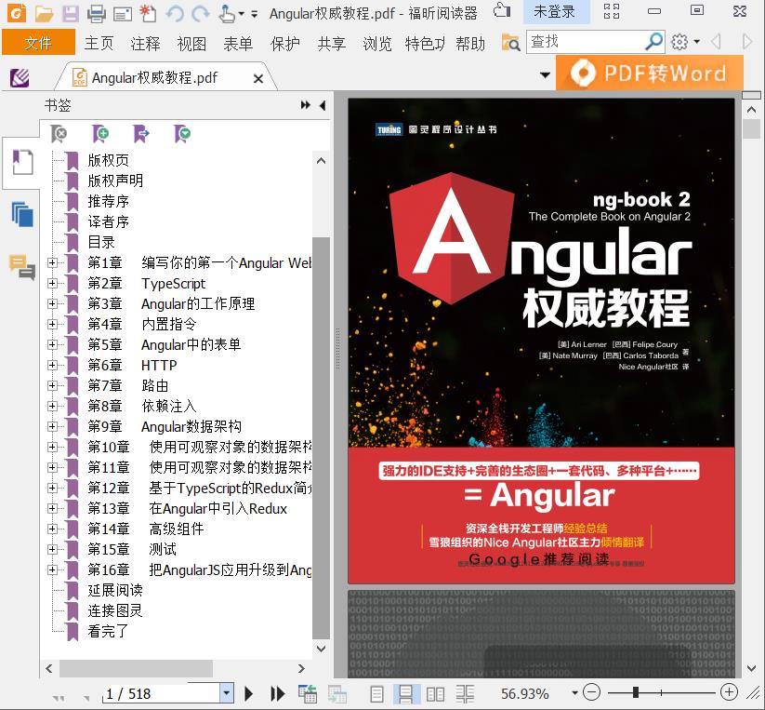Screen dimensions: 765x710
Task: Open the 版权页 bookmark
Action: (109, 160)
